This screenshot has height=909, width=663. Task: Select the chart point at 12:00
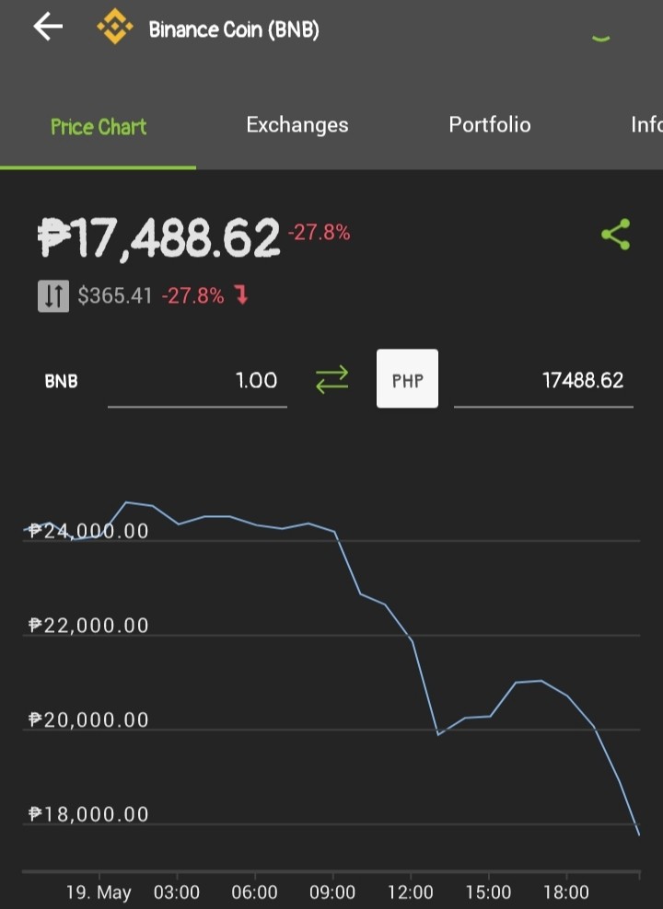click(412, 639)
